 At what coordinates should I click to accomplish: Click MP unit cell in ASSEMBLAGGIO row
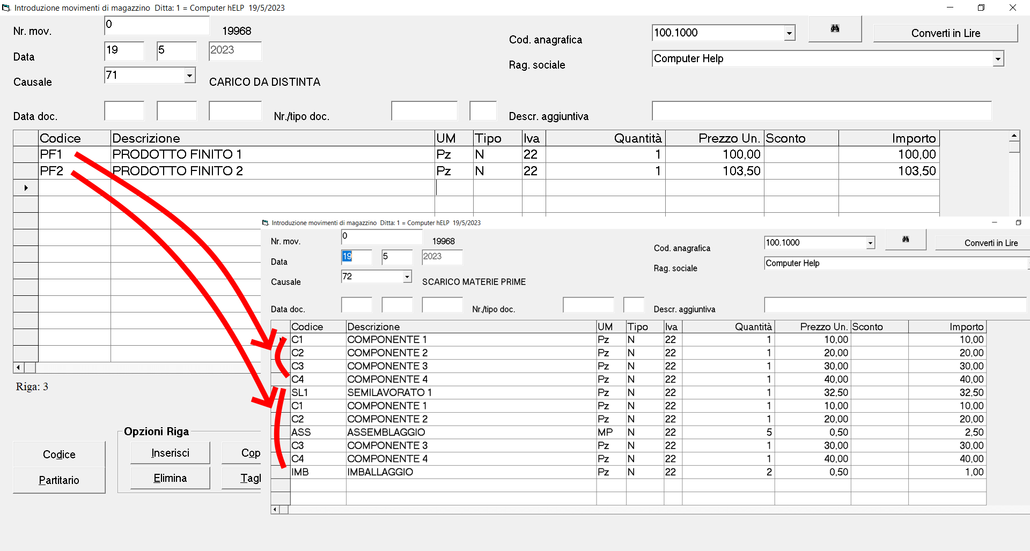(611, 433)
